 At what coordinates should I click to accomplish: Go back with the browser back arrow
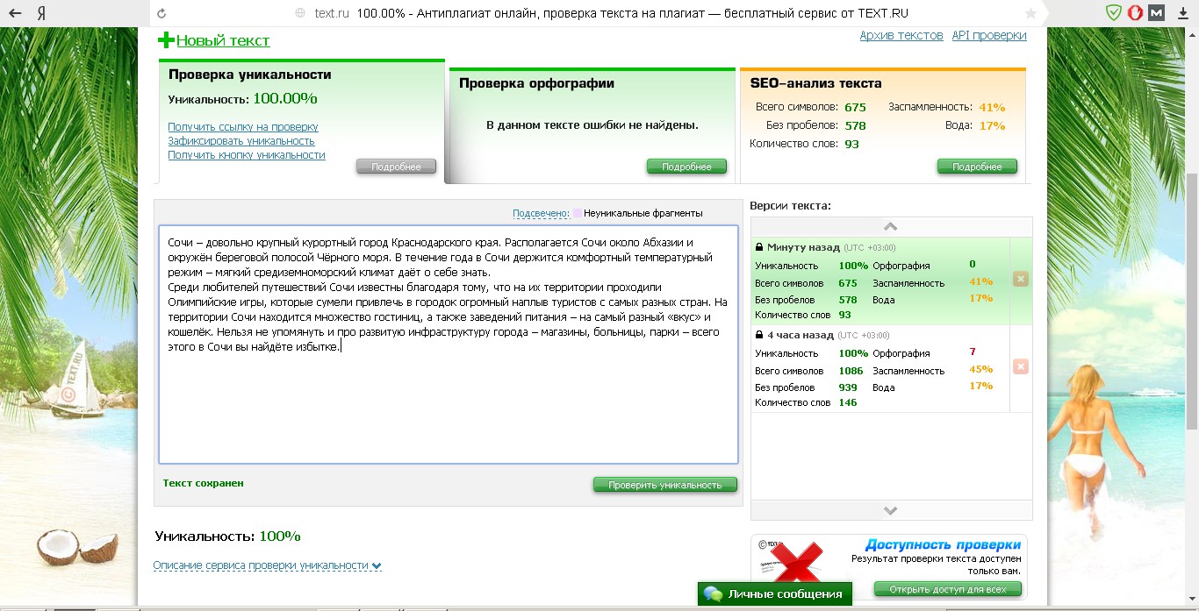tap(14, 13)
